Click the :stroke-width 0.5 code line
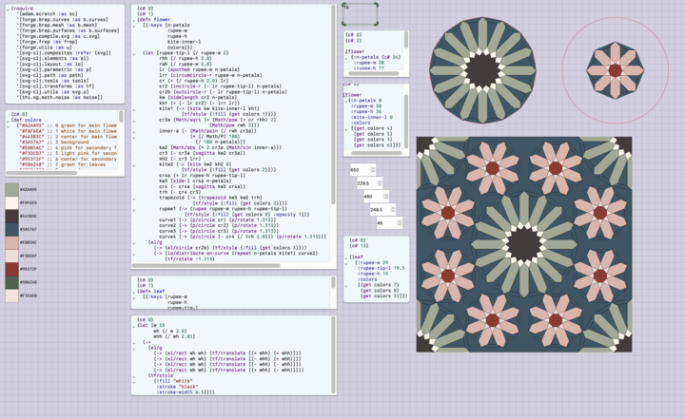 tap(186, 392)
